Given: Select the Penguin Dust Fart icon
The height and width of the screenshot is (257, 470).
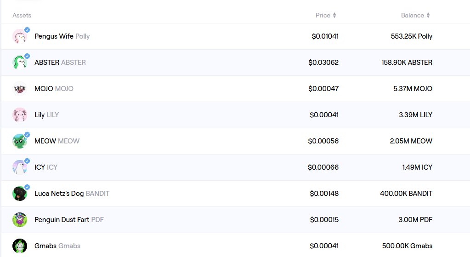Looking at the screenshot, I should coord(19,220).
